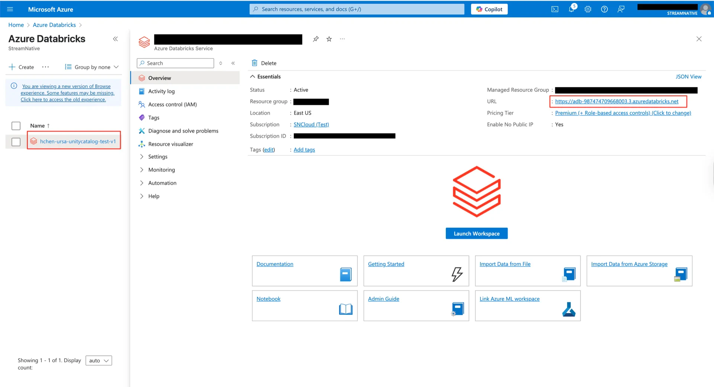Click Microsoft Azure portal title

tap(51, 9)
